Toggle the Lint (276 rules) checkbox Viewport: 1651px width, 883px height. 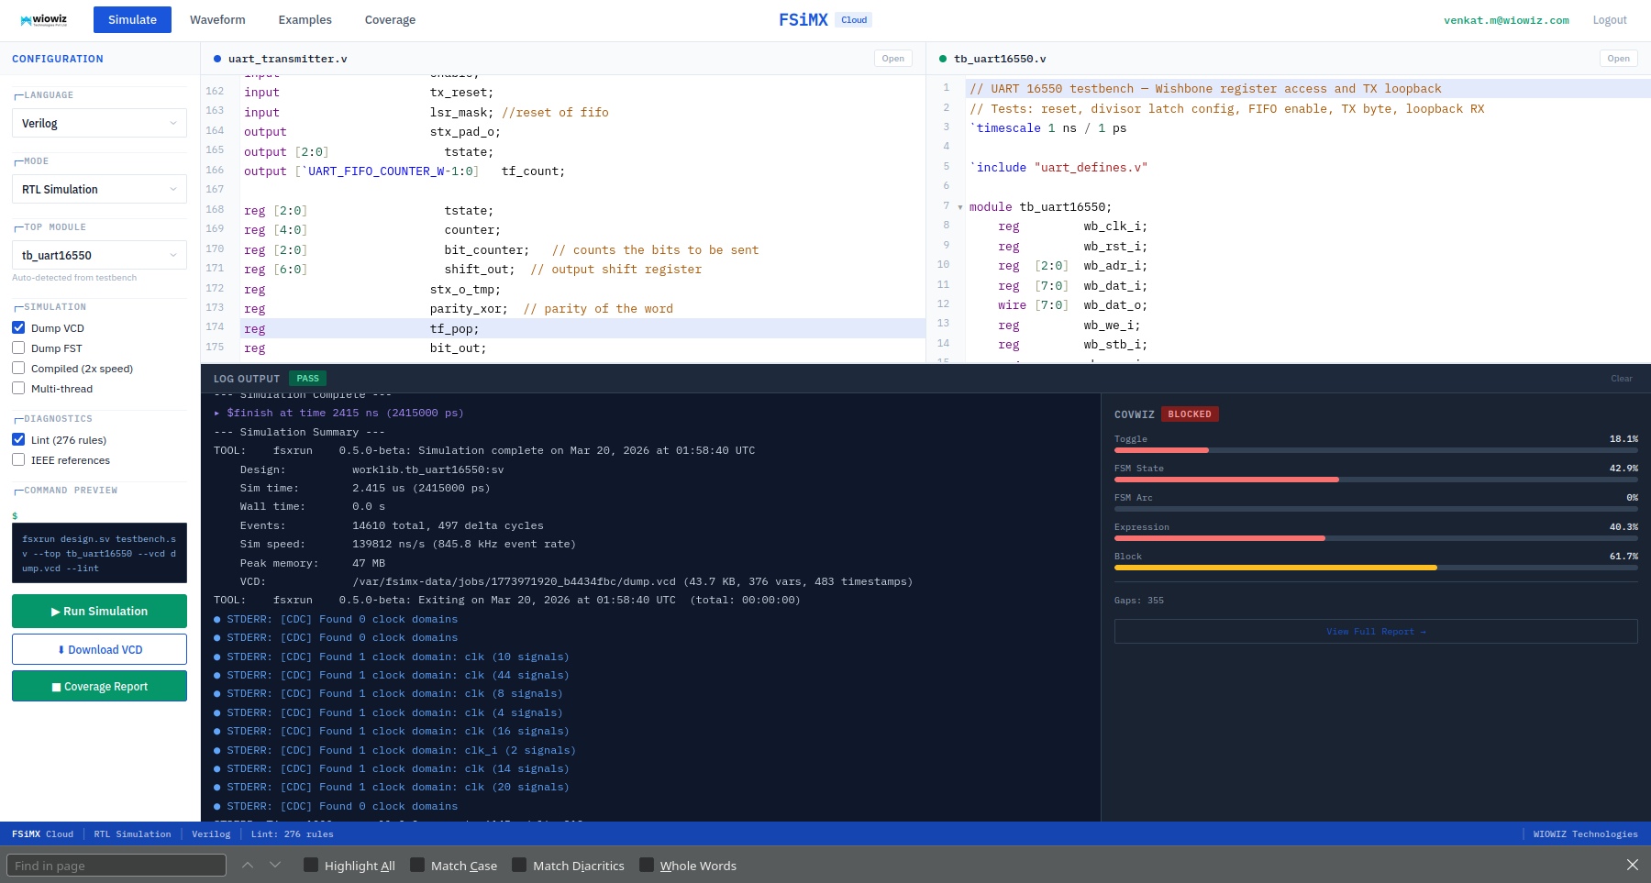[x=18, y=439]
